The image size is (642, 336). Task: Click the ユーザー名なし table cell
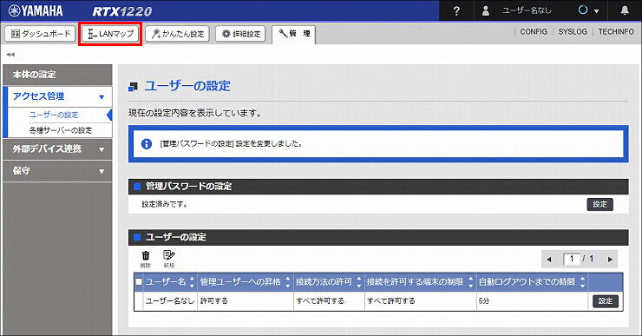(170, 301)
